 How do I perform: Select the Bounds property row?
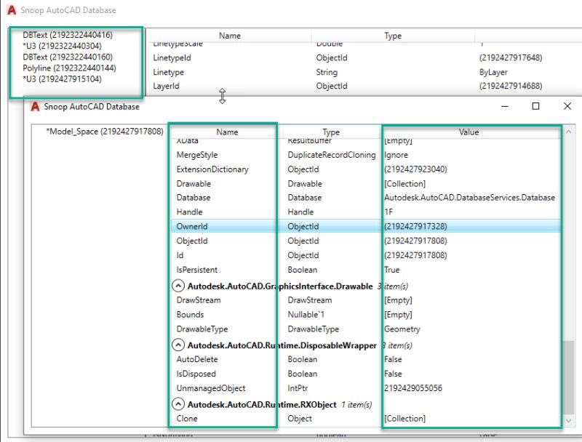click(366, 315)
